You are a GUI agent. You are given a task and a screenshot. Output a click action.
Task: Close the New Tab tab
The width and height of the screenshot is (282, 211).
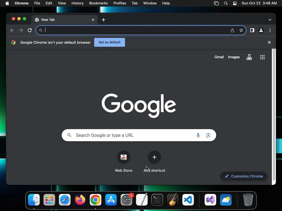pyautogui.click(x=93, y=20)
